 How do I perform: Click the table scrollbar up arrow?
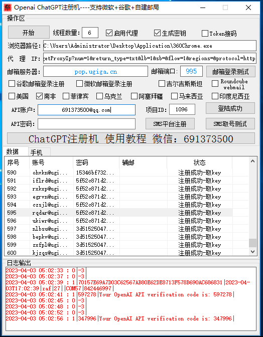click(252, 161)
